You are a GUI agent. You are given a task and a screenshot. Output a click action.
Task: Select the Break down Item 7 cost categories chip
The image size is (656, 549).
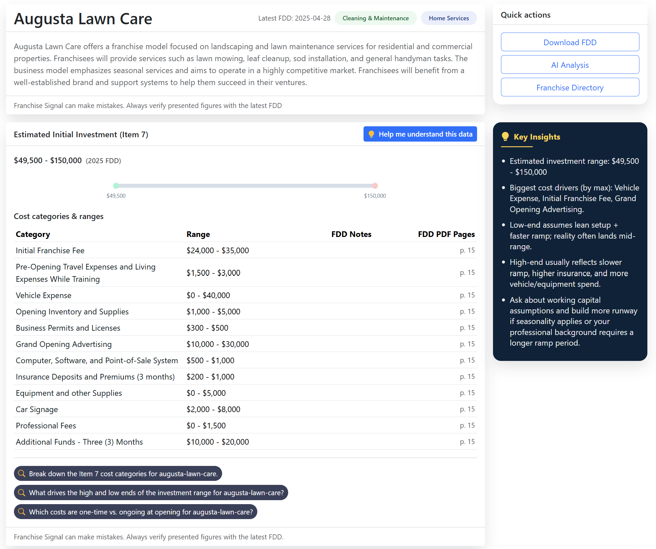click(x=118, y=474)
